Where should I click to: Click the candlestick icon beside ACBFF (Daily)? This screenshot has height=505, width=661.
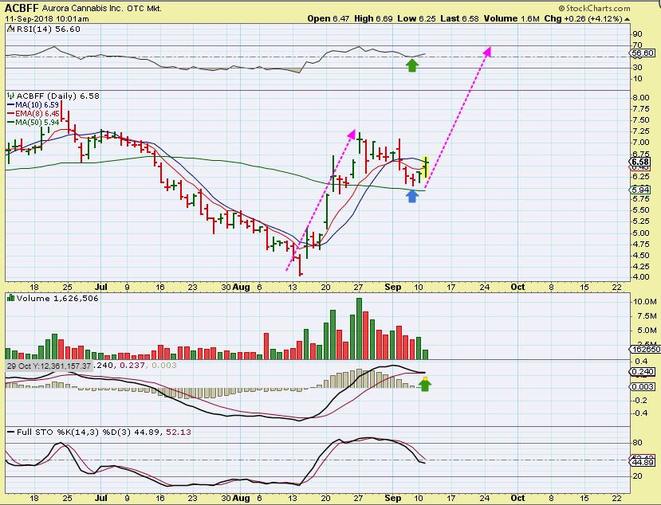(x=11, y=96)
